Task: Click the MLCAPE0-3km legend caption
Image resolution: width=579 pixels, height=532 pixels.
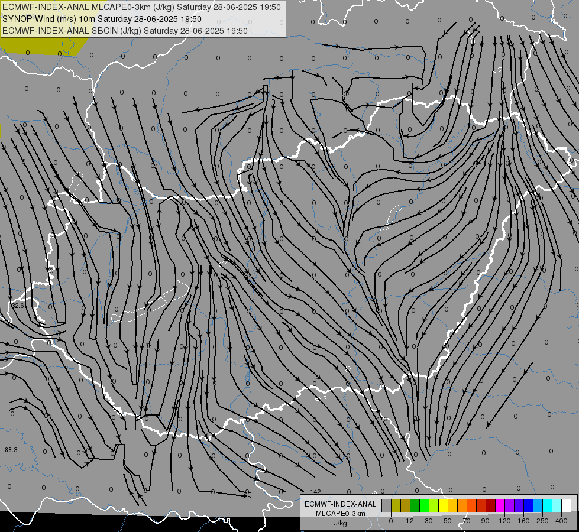Action: 340,514
